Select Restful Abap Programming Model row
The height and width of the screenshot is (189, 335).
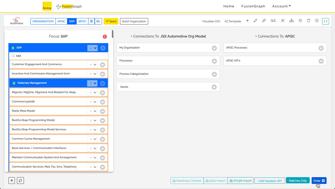[59, 120]
